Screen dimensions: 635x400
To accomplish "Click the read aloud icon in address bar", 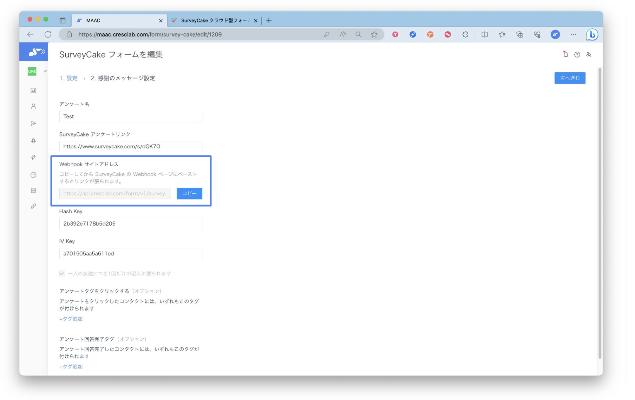I will coord(342,34).
